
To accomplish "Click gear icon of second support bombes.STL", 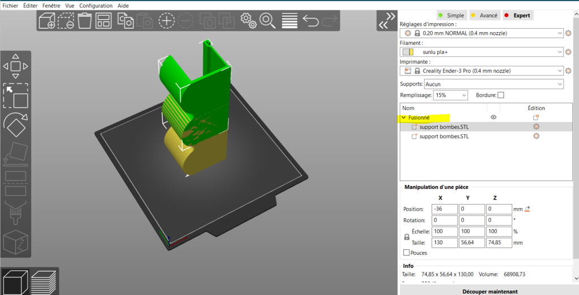I will (536, 137).
